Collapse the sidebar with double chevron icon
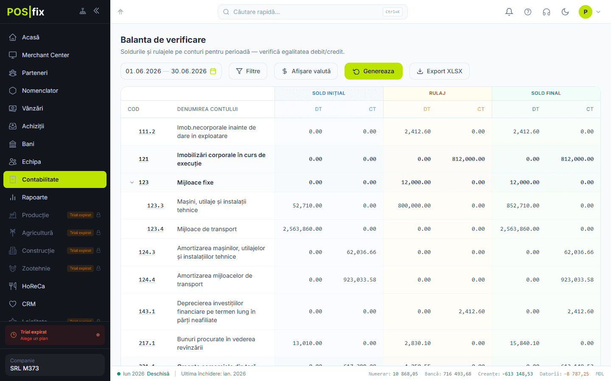The height and width of the screenshot is (381, 611). coord(96,11)
